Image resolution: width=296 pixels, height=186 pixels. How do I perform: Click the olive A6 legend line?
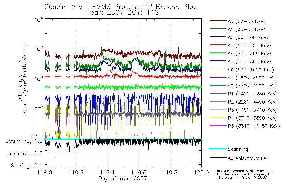coord(218,69)
